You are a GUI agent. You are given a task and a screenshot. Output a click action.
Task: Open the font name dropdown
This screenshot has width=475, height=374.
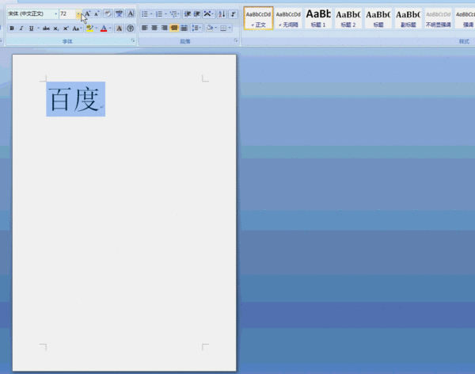[55, 14]
